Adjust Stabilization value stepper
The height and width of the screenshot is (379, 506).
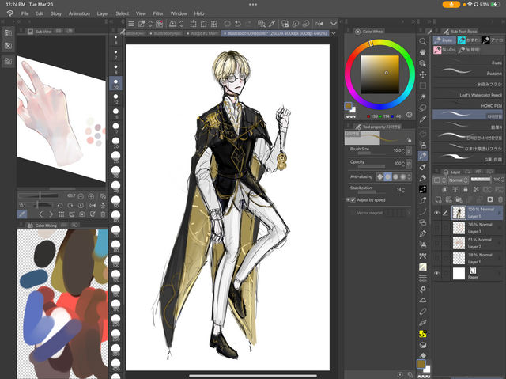[403, 190]
